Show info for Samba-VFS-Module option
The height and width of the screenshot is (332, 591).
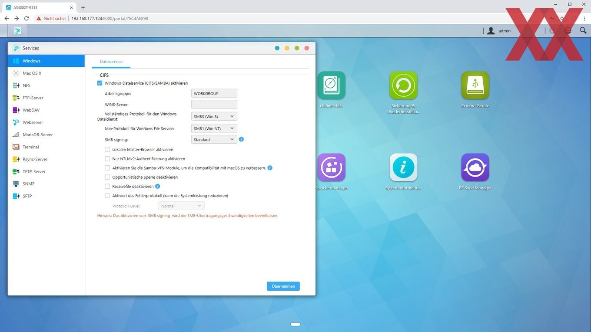pos(270,168)
